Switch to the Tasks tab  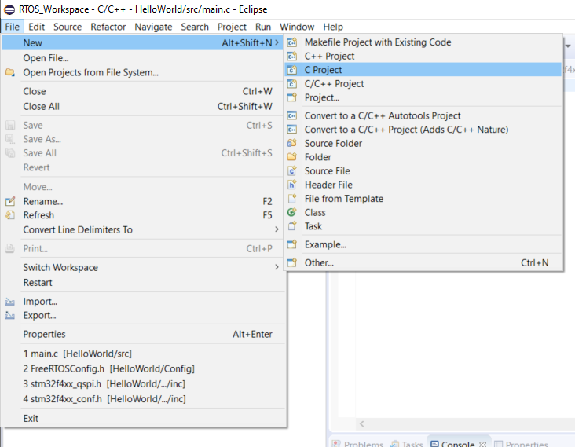406,444
